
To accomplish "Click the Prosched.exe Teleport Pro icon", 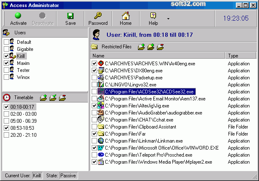I will pyautogui.click(x=101, y=155).
